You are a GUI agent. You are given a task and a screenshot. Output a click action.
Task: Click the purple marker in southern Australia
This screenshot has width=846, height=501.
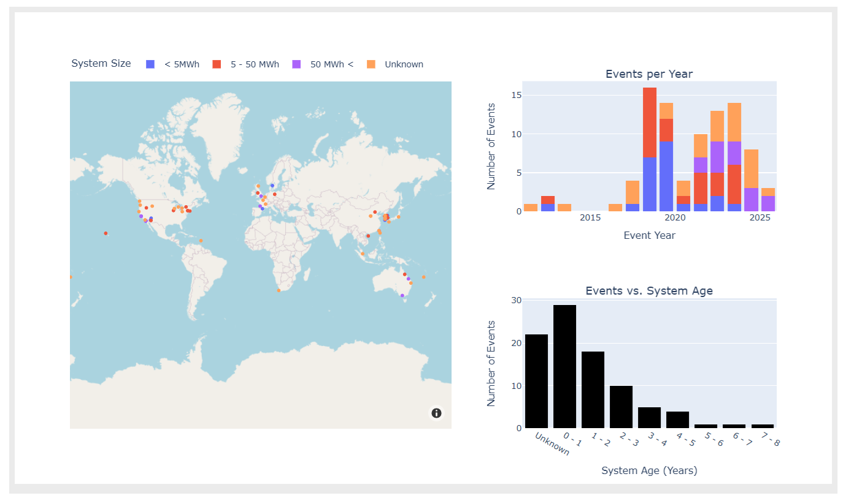click(x=402, y=296)
